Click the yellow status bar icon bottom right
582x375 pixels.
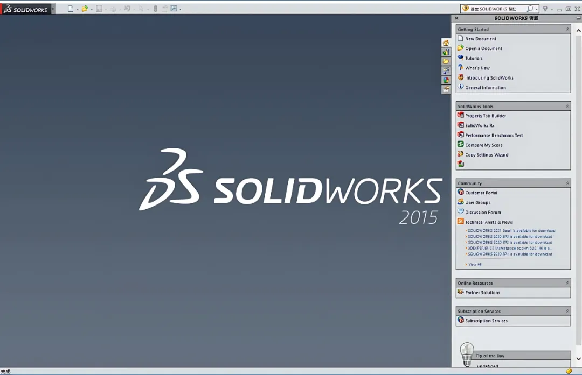point(569,371)
